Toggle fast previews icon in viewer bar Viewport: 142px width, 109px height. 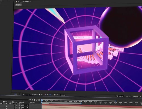(x=33, y=94)
